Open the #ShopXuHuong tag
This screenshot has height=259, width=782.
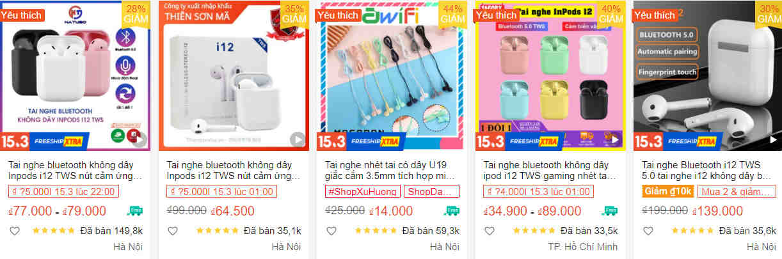[363, 191]
